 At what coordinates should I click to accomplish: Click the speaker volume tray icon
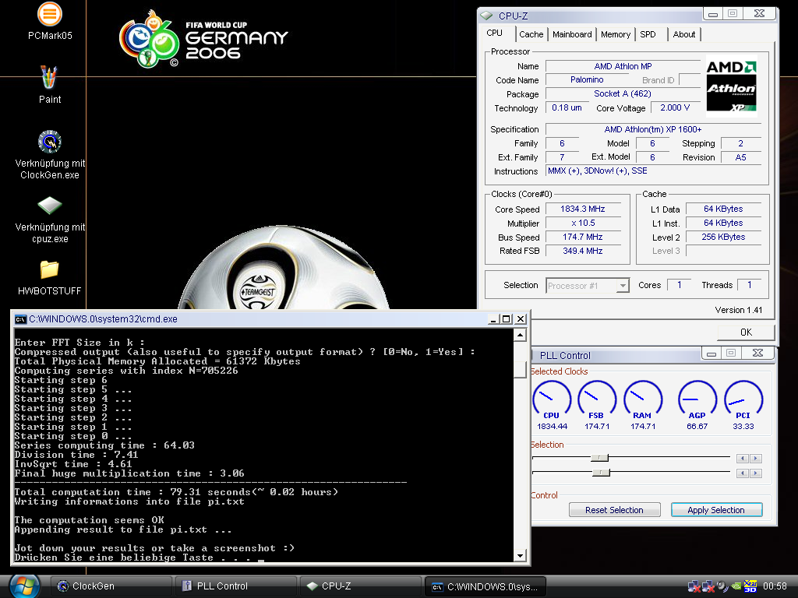tap(722, 586)
